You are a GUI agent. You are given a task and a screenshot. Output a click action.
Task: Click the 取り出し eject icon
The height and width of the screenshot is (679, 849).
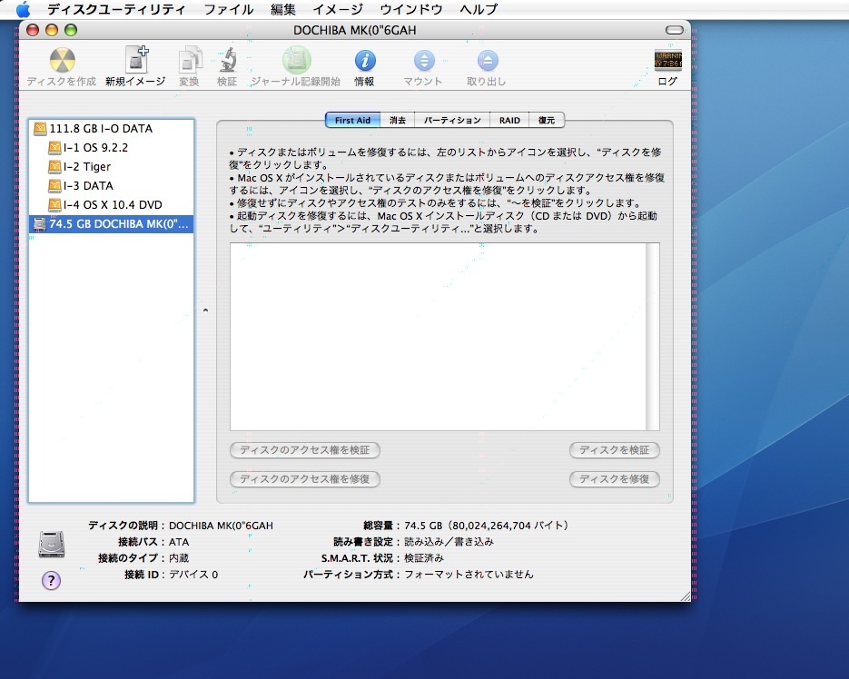point(488,61)
